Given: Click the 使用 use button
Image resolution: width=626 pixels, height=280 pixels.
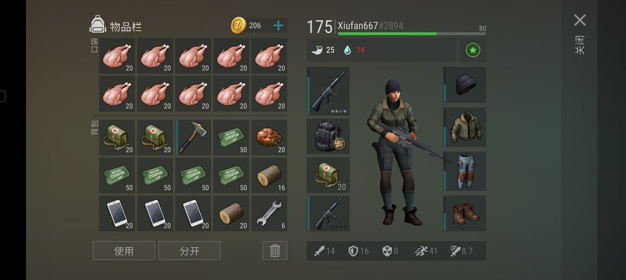Looking at the screenshot, I should tap(124, 251).
